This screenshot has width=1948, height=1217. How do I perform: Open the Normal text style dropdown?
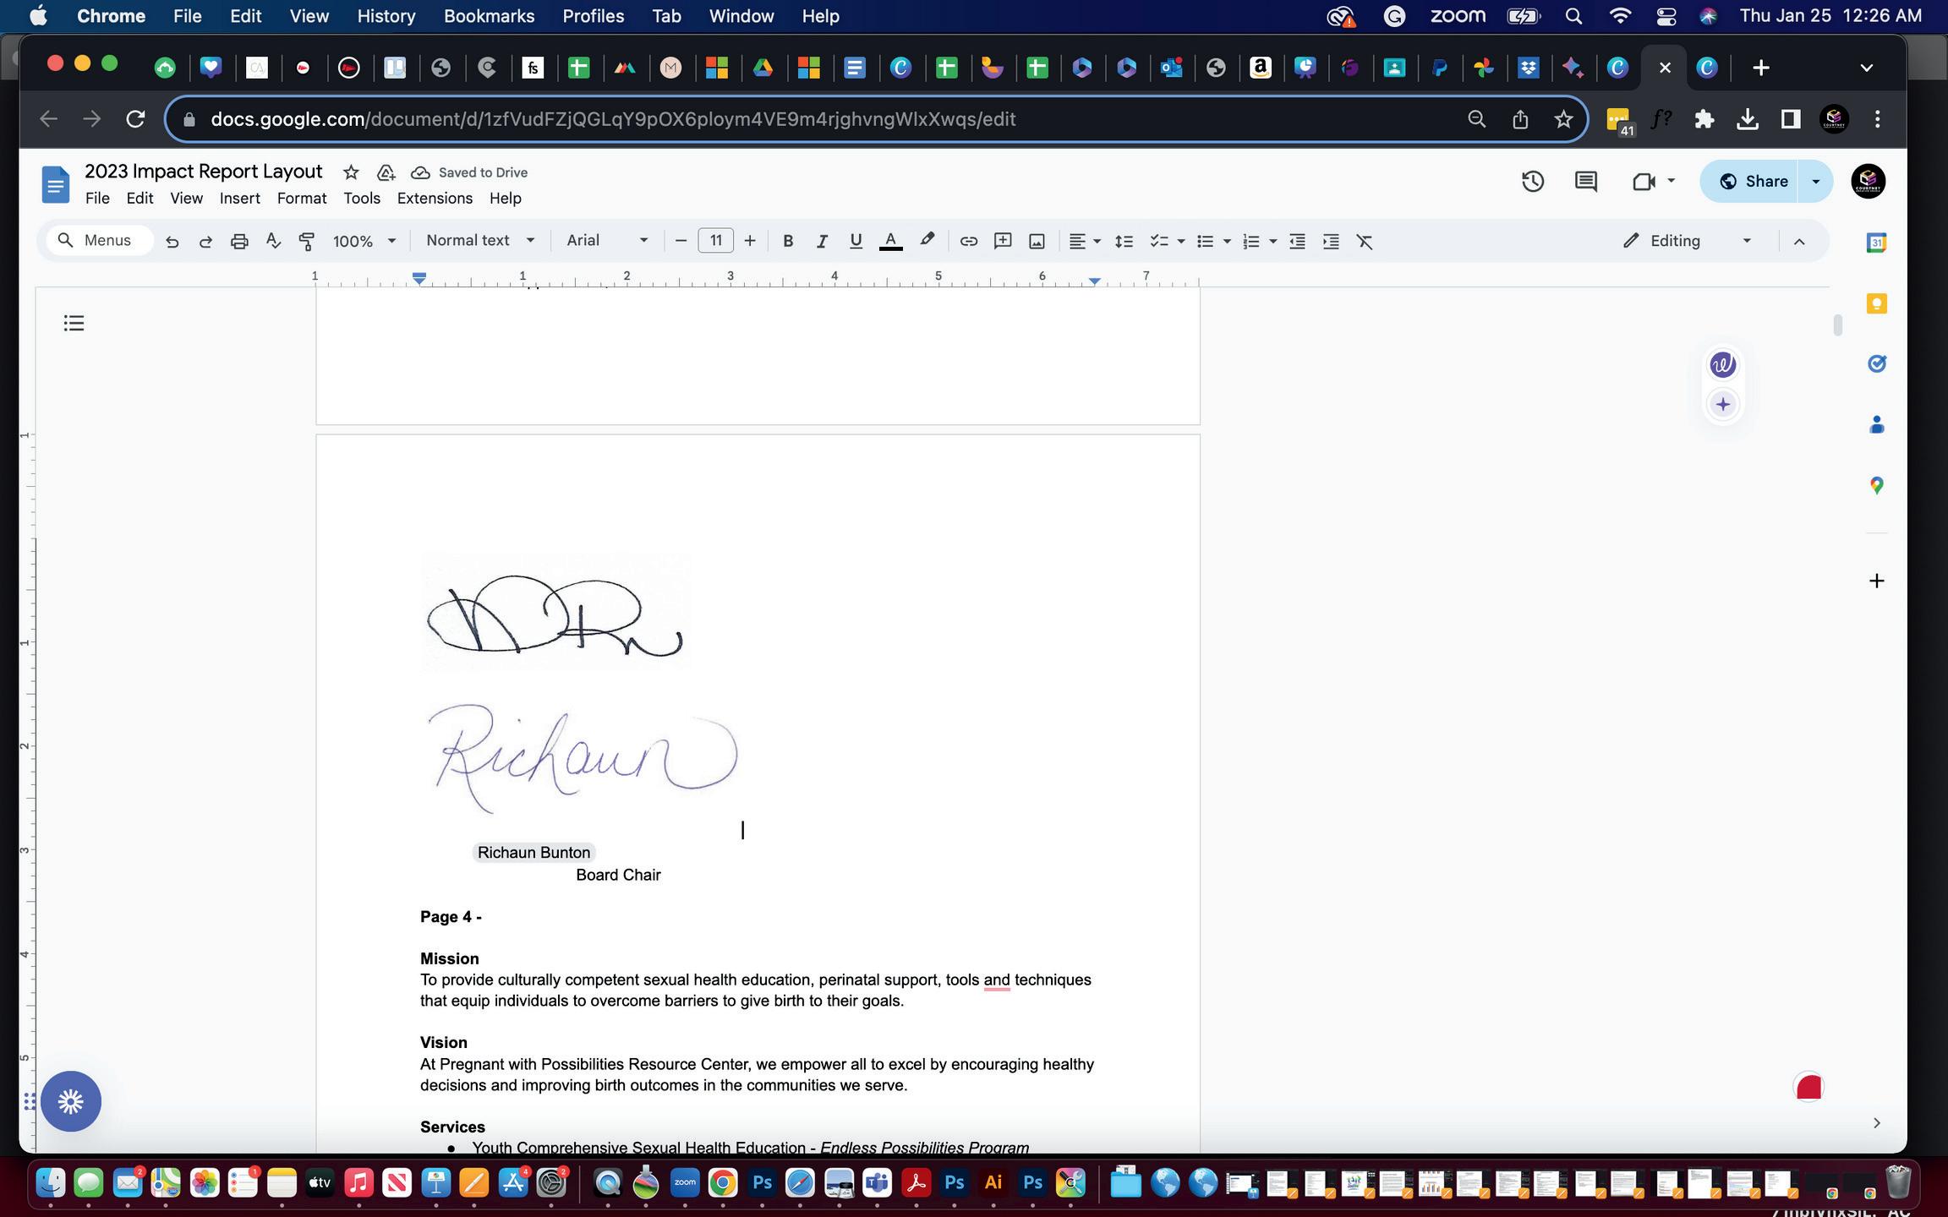coord(479,240)
